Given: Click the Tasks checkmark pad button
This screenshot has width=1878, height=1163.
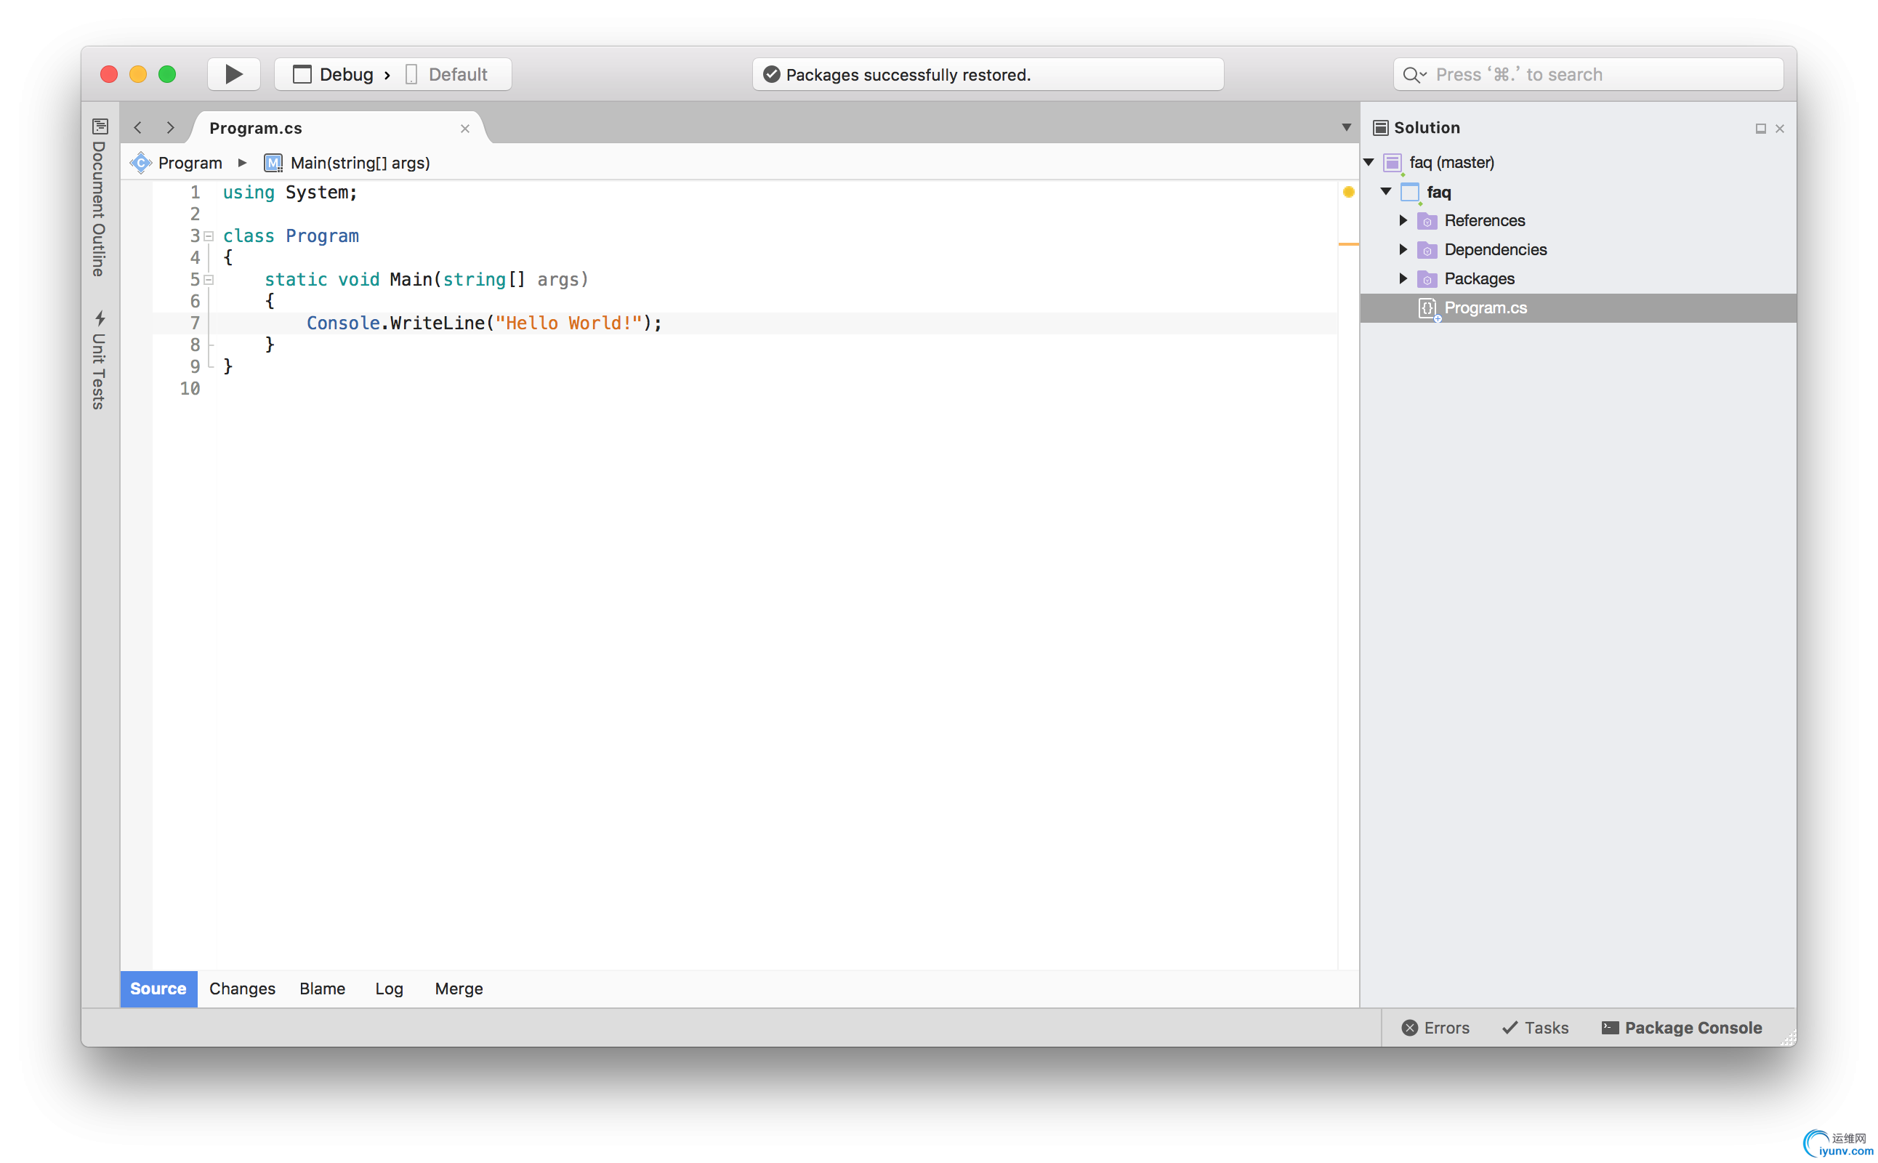Looking at the screenshot, I should click(x=1535, y=1028).
